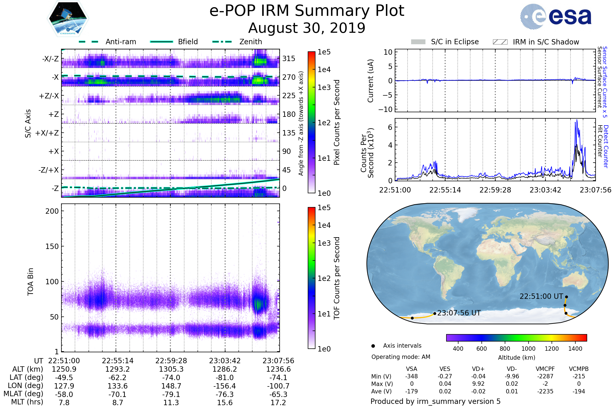Click the VMCPF voltage column header
This screenshot has width=614, height=409.
[545, 369]
